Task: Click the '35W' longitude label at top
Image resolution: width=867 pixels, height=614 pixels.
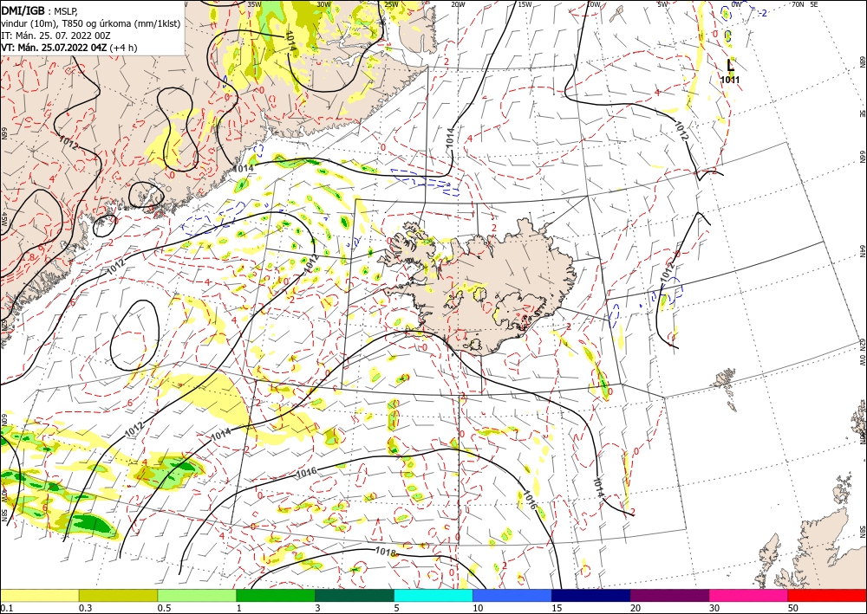Action: (x=254, y=4)
